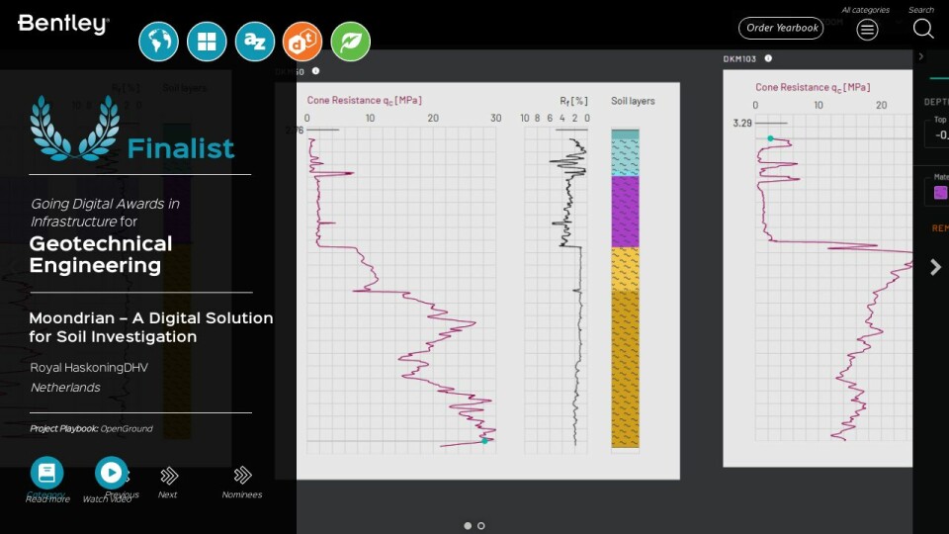This screenshot has height=534, width=949.
Task: Open the globe world map icon
Action: click(158, 42)
